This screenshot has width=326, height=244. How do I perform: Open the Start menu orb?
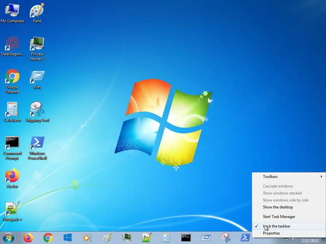[x=9, y=238]
